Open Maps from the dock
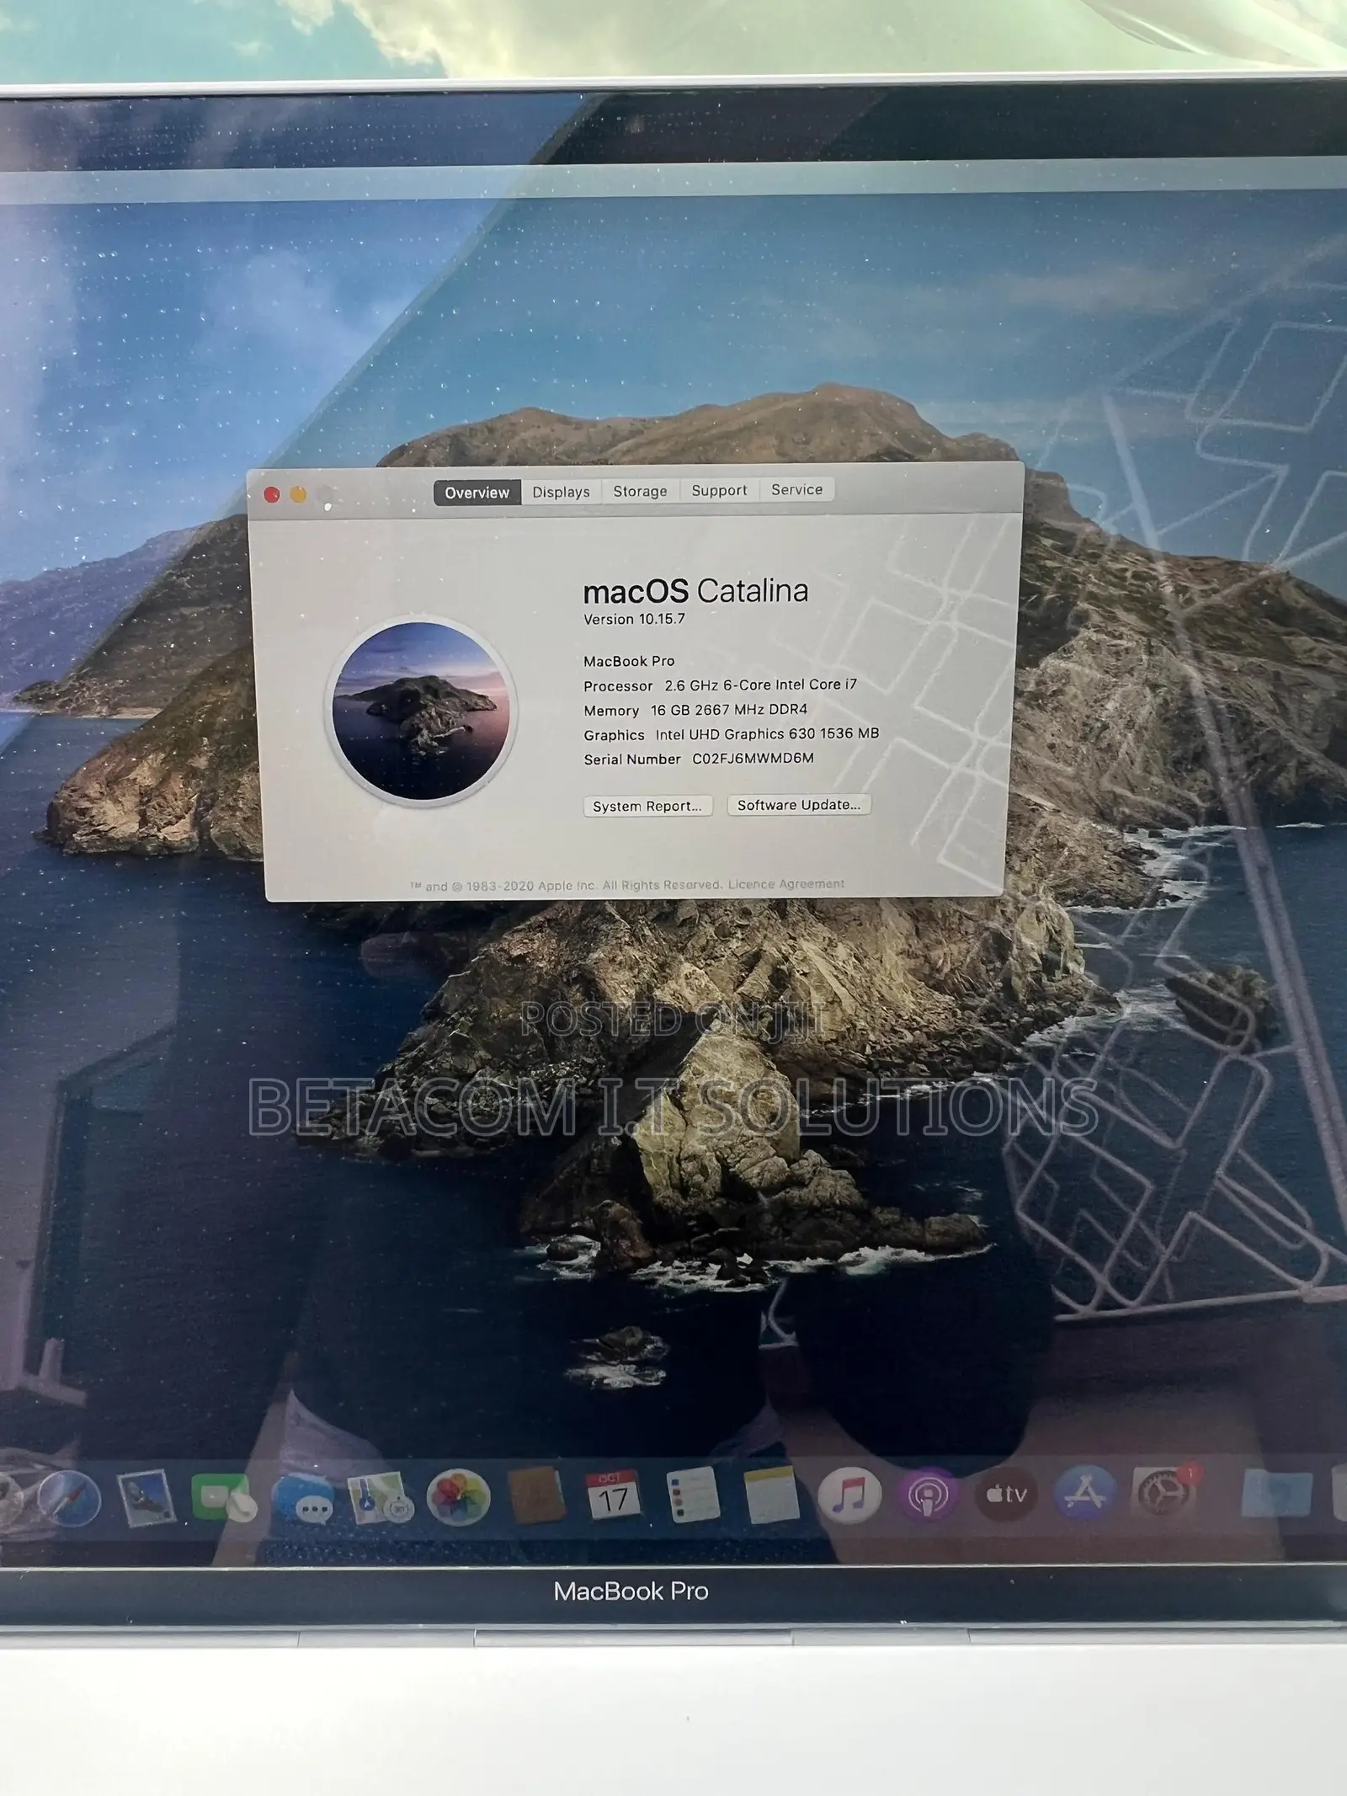This screenshot has height=1796, width=1347. (381, 1498)
